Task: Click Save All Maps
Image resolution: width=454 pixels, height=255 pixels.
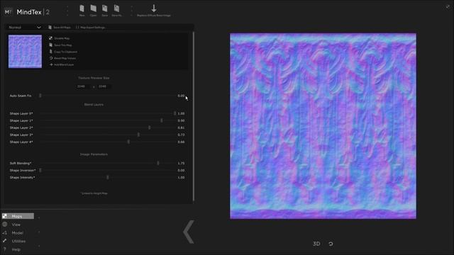Action: point(60,27)
